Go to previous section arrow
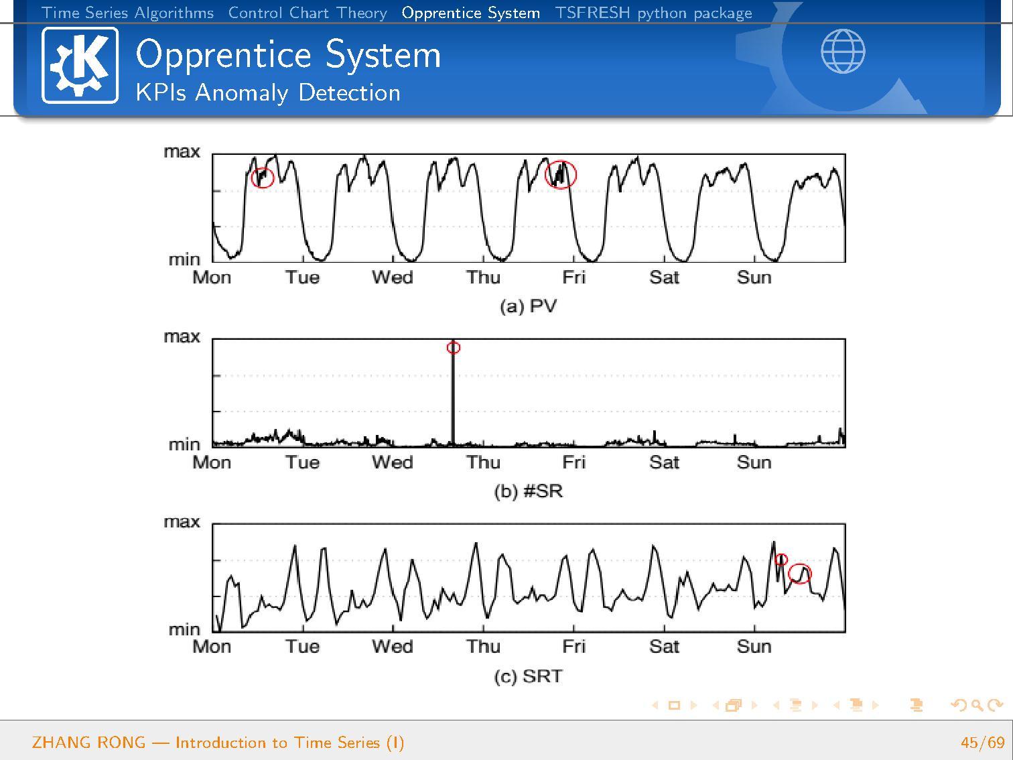Viewport: 1013px width, 760px height. tap(836, 705)
